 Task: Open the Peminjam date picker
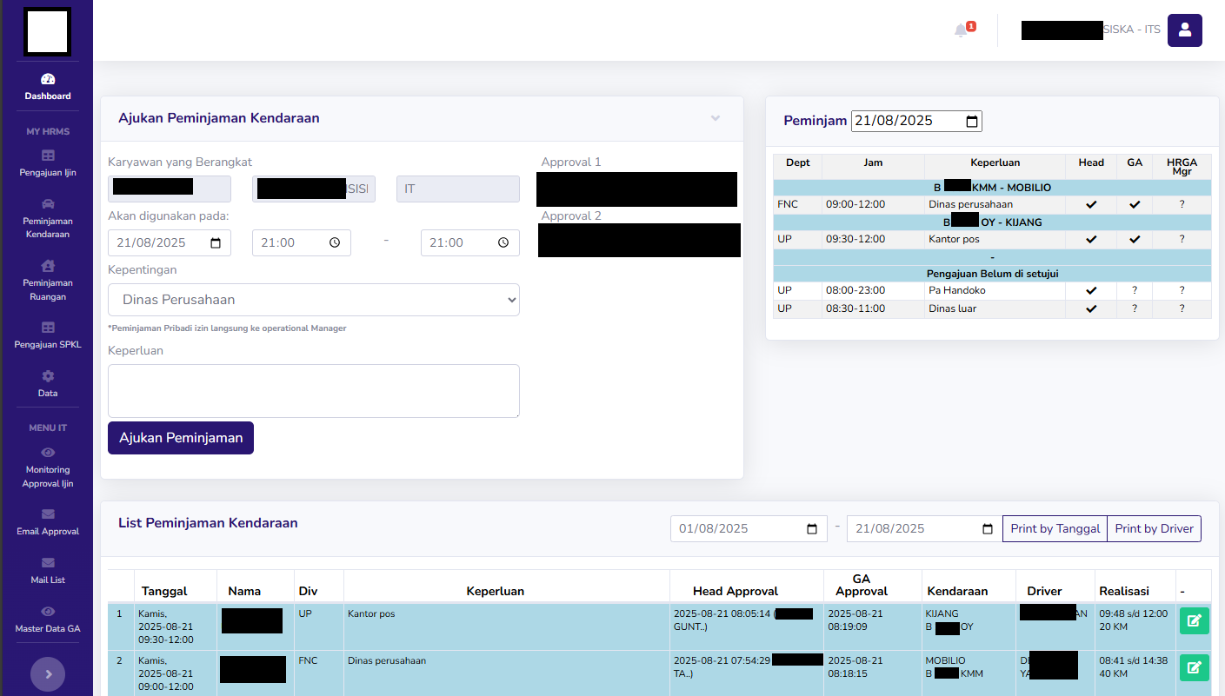(972, 122)
